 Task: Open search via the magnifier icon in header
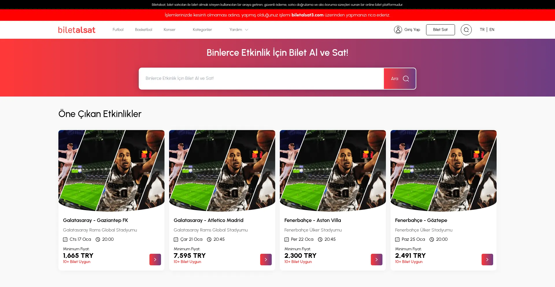pyautogui.click(x=466, y=29)
